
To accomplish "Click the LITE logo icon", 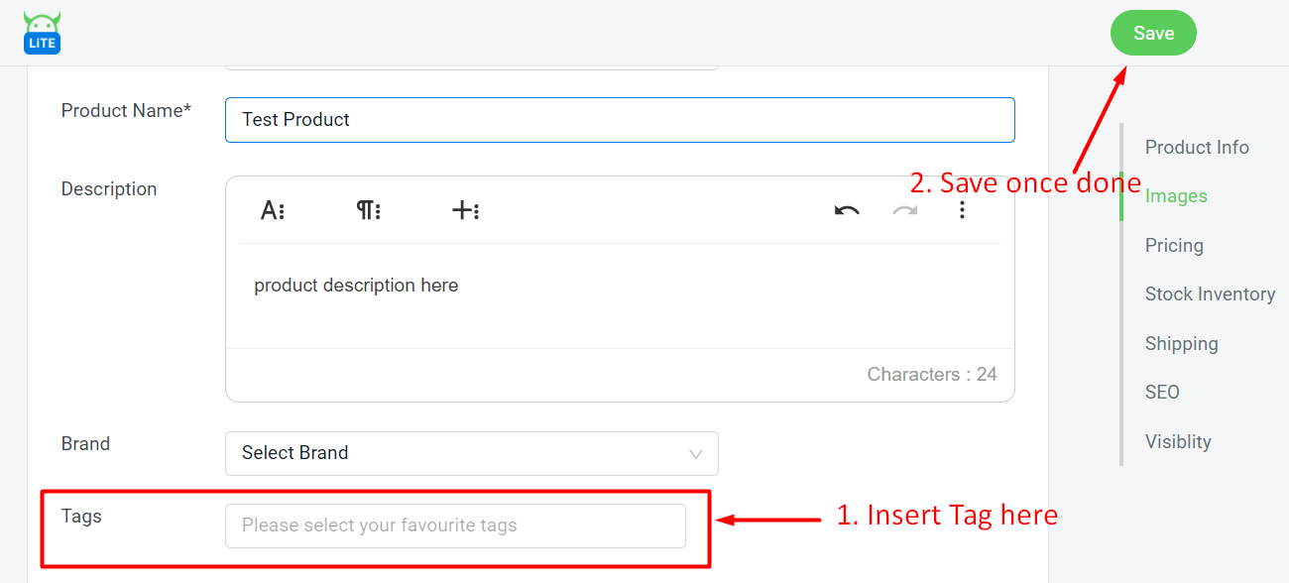I will (42, 33).
